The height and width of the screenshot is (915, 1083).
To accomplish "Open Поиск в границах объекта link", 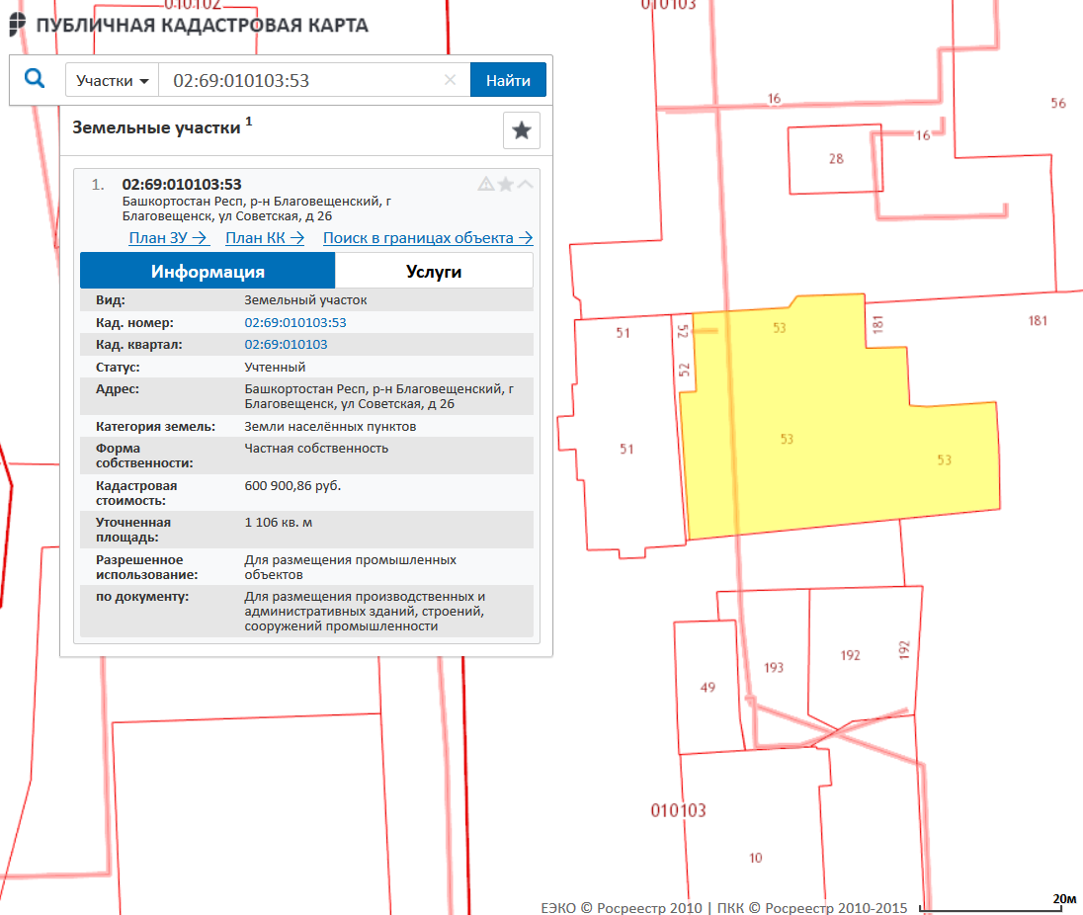I will coord(428,237).
